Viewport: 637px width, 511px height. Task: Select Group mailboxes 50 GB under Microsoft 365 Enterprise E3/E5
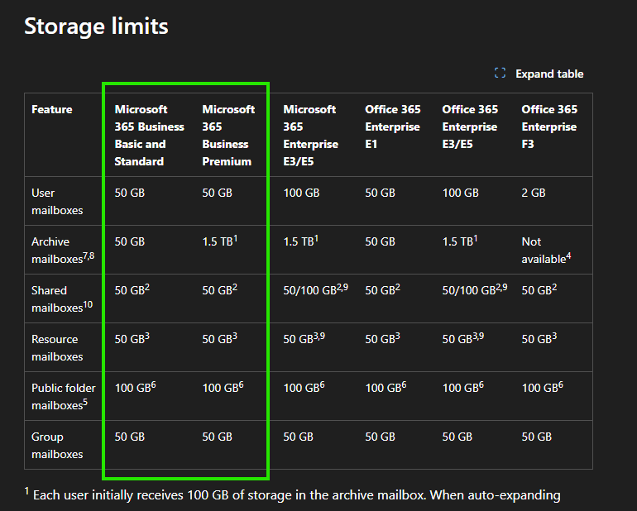(298, 437)
